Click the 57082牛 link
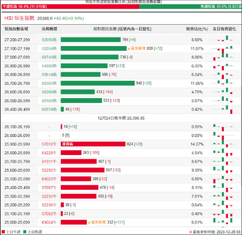This screenshot has width=242, height=235. point(49,214)
